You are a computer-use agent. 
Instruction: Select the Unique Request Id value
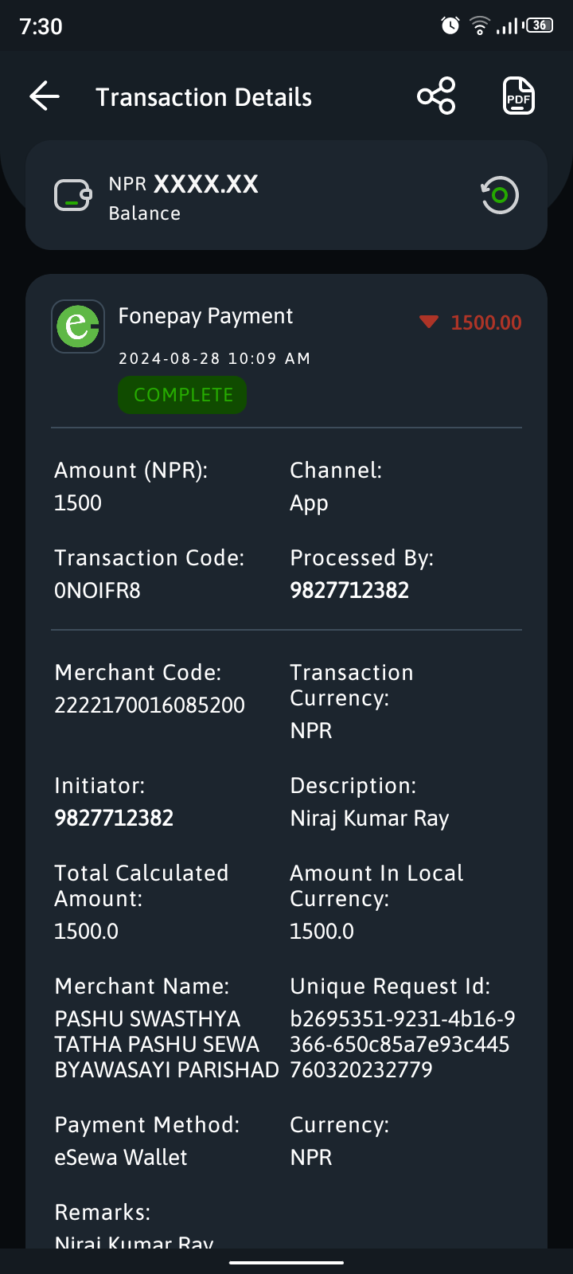click(x=403, y=1045)
